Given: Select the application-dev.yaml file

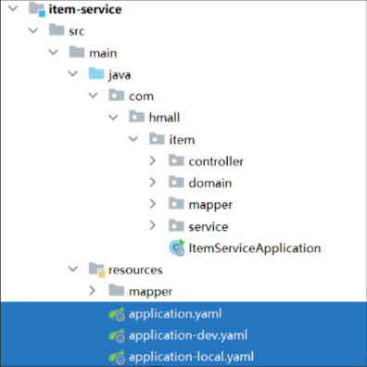Looking at the screenshot, I should 188,335.
